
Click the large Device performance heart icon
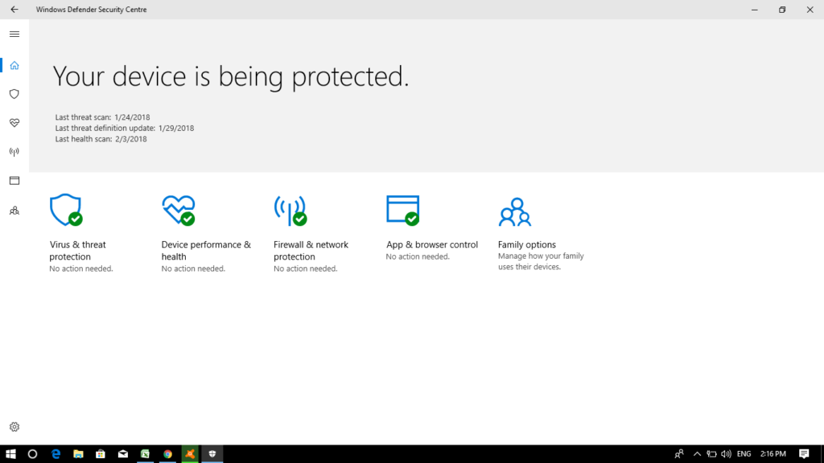179,210
